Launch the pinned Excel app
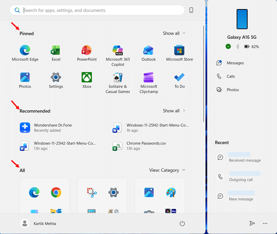The image size is (277, 234). 56,53
